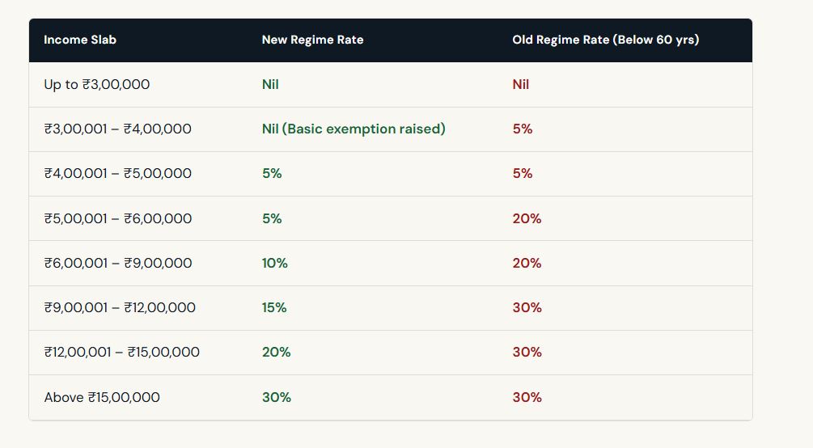This screenshot has height=448, width=813.
Task: Click the green 20% new regime rate
Action: 276,352
